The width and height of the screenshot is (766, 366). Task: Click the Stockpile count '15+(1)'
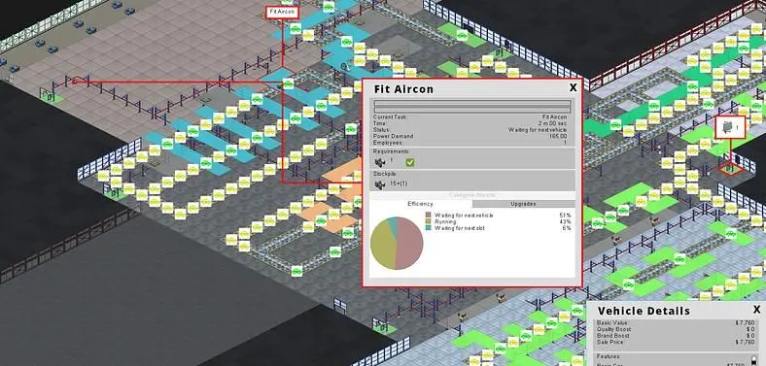(398, 184)
